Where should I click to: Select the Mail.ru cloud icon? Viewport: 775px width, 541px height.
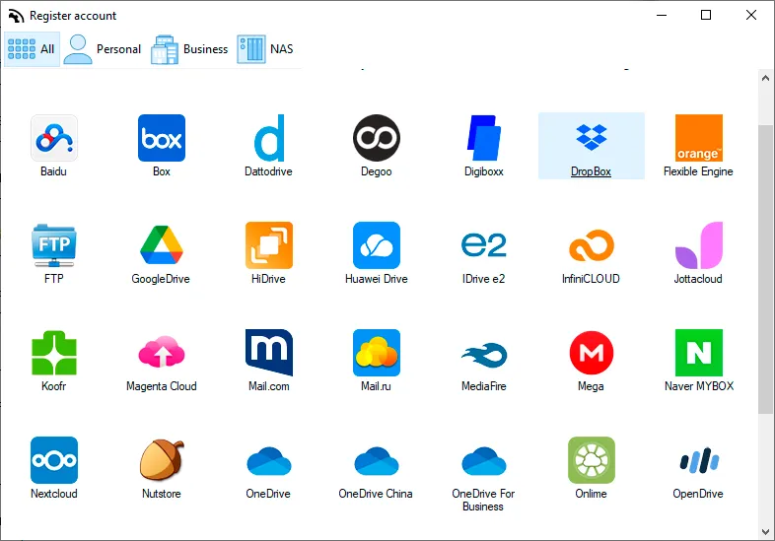tap(377, 353)
